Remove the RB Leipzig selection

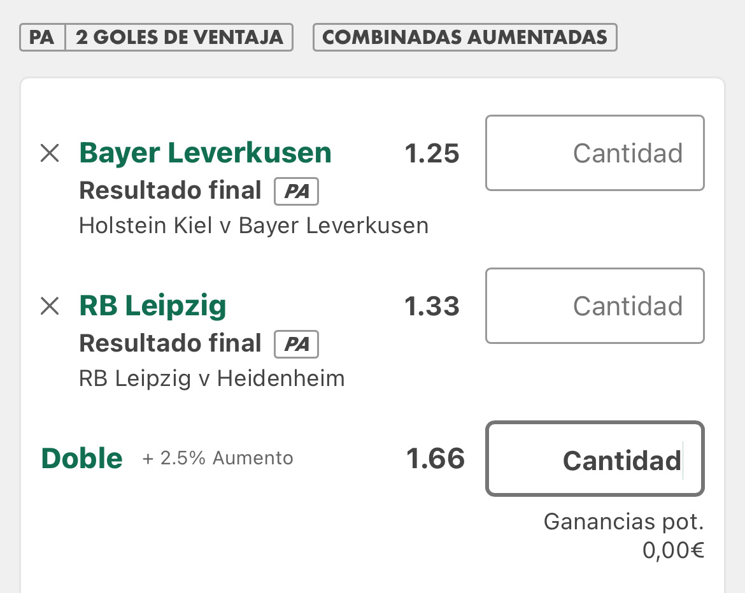pos(50,306)
